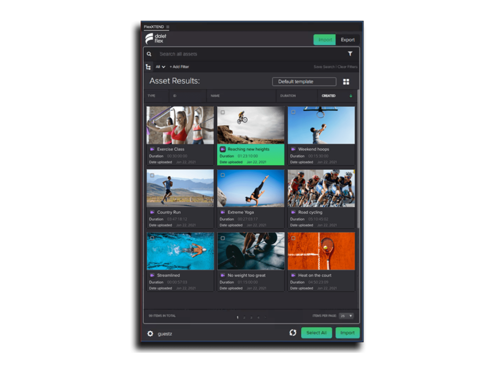Click the green sort arrow in Created column
The width and height of the screenshot is (497, 373).
(351, 96)
